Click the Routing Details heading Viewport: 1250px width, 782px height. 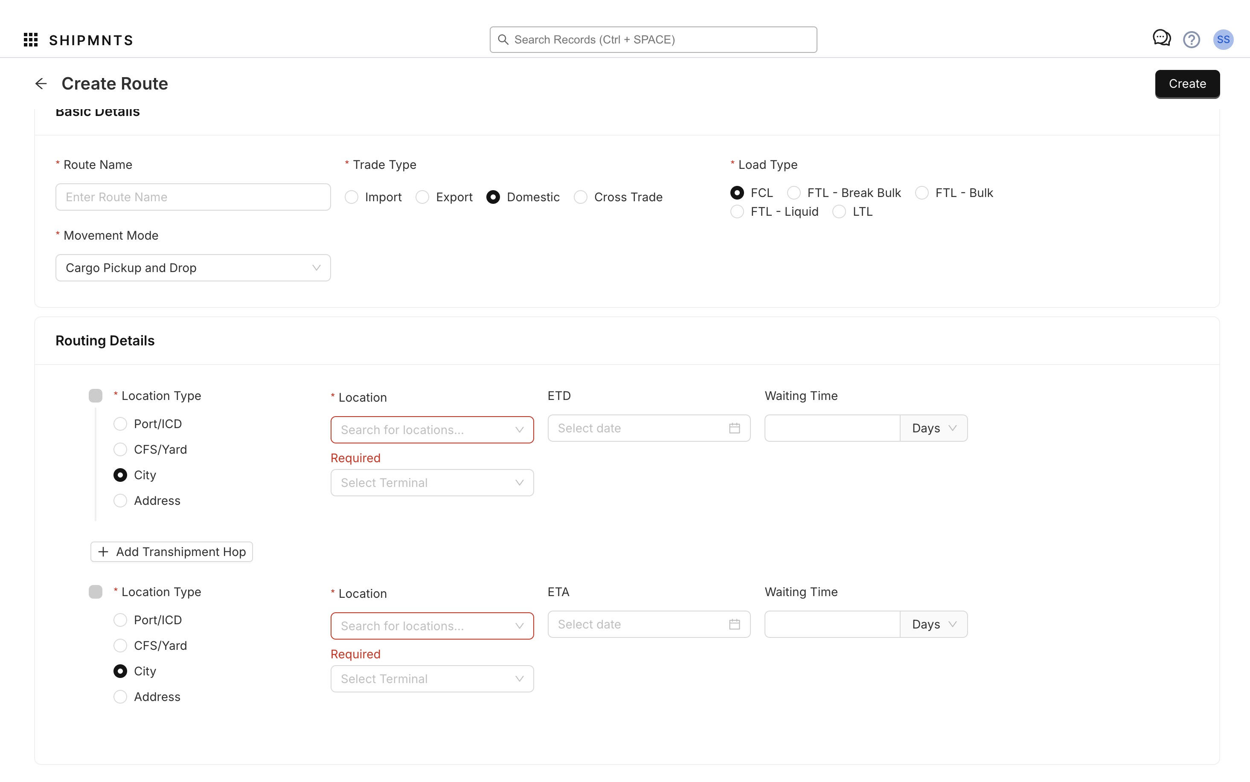coord(105,341)
